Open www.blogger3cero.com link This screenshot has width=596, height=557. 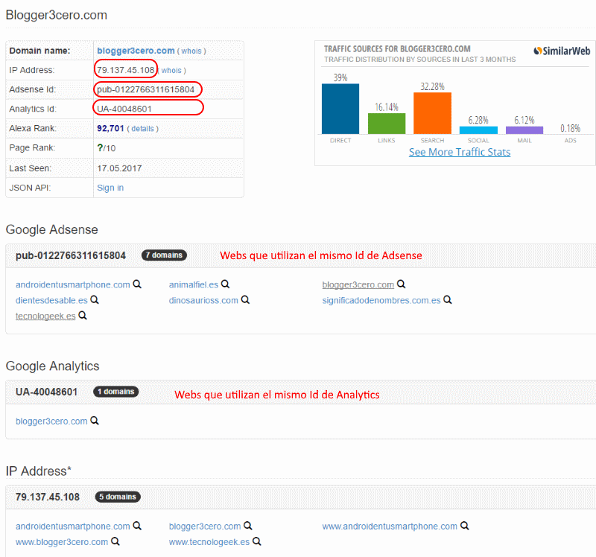[62, 542]
